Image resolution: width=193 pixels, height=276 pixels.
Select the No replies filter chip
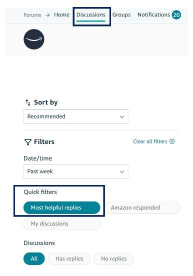114,258
